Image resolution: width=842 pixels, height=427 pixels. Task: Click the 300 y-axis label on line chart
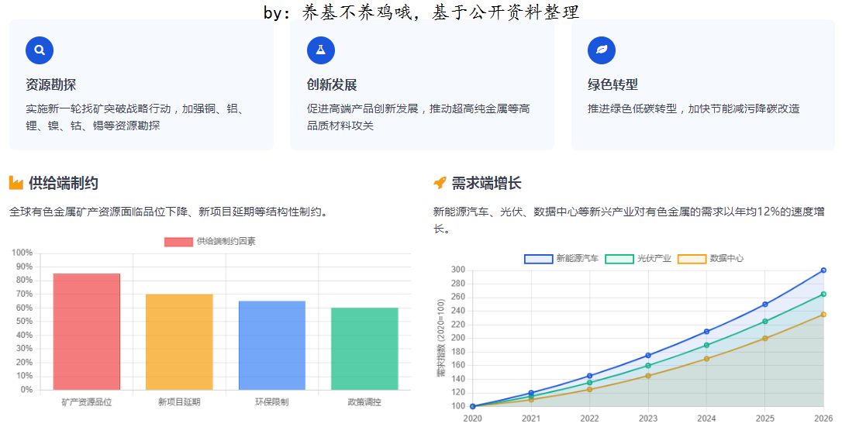point(458,270)
